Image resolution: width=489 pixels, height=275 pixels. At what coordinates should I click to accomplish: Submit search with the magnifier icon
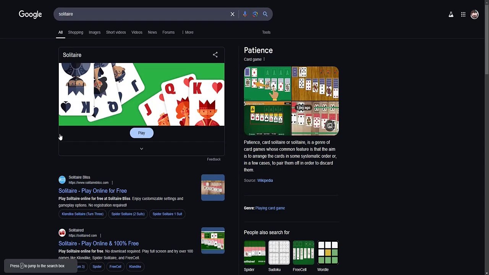265,14
